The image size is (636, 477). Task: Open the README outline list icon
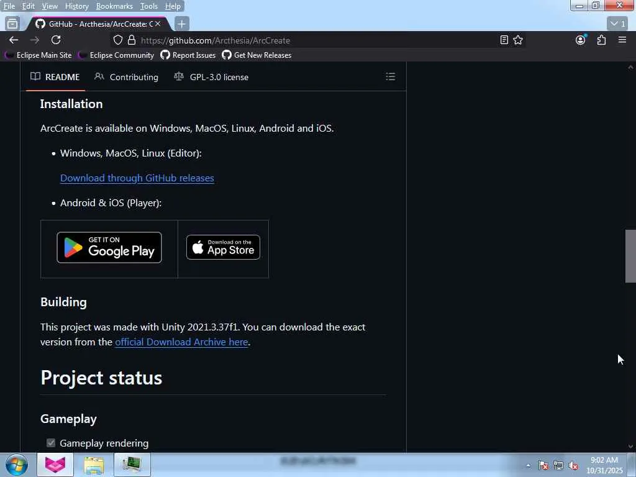click(x=390, y=76)
